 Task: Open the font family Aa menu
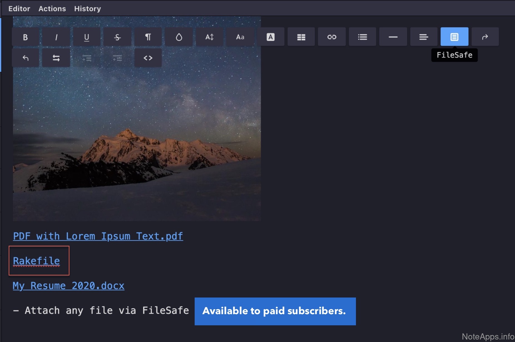click(x=240, y=37)
